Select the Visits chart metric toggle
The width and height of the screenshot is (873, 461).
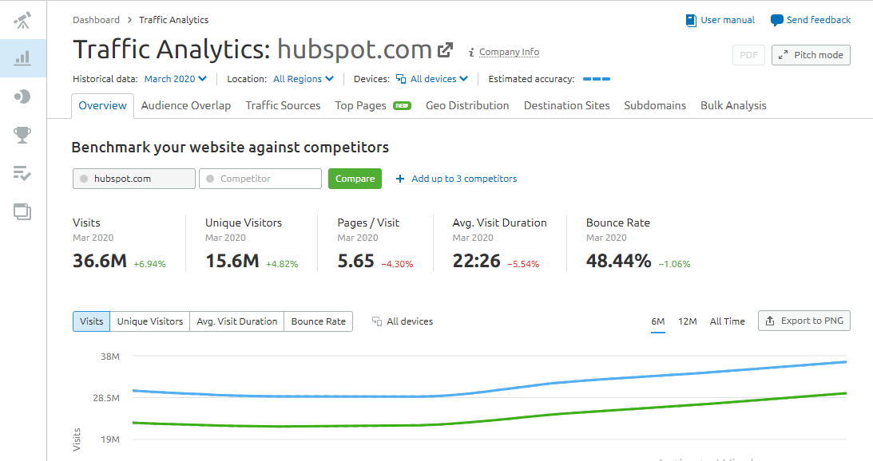(x=91, y=321)
